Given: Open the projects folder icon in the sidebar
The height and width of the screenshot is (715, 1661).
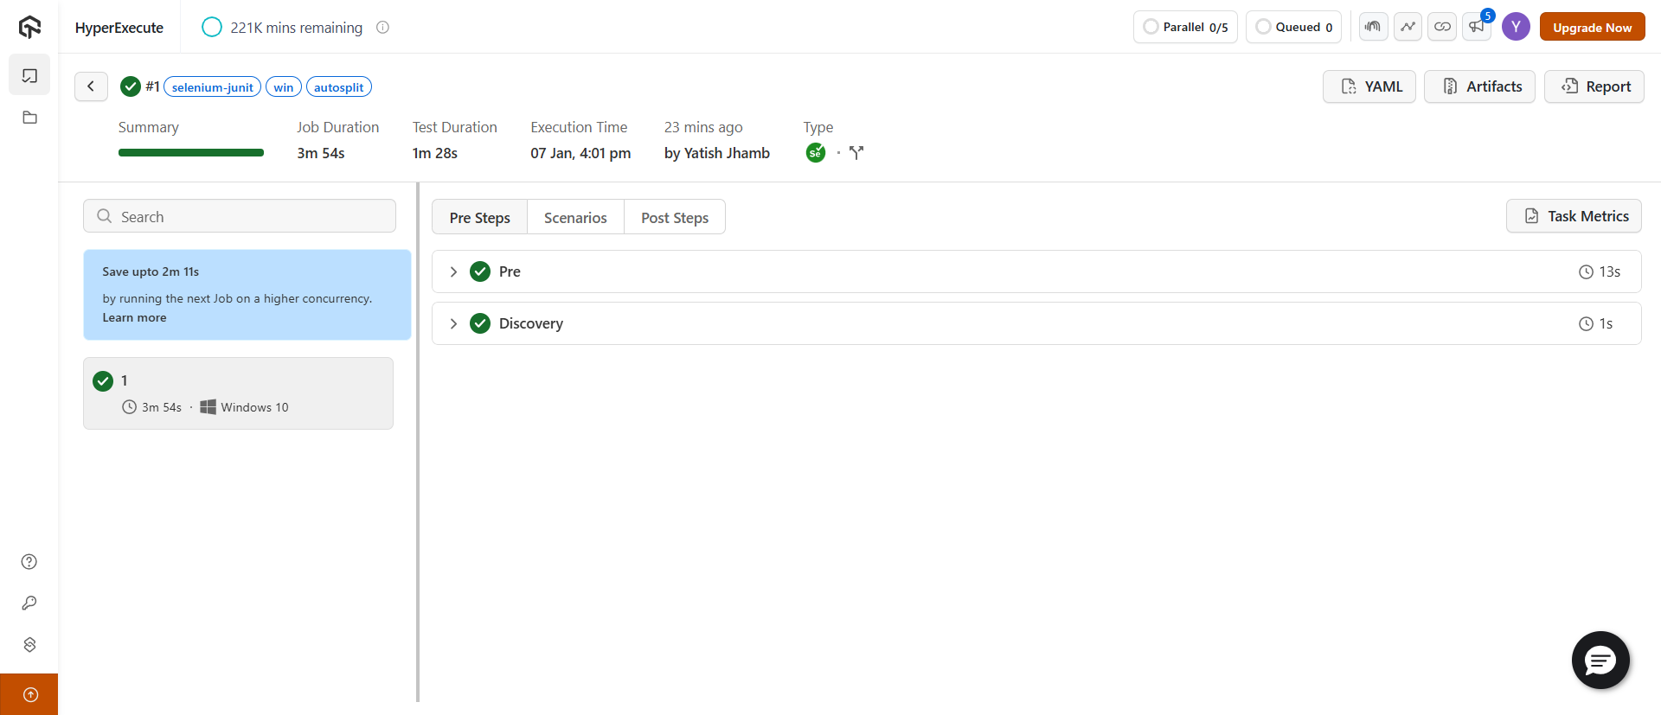Looking at the screenshot, I should point(29,118).
